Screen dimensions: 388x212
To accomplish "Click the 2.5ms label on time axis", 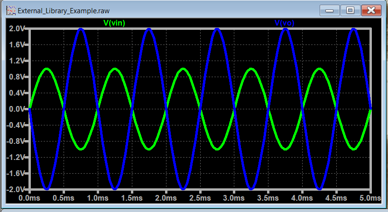I will point(200,197).
